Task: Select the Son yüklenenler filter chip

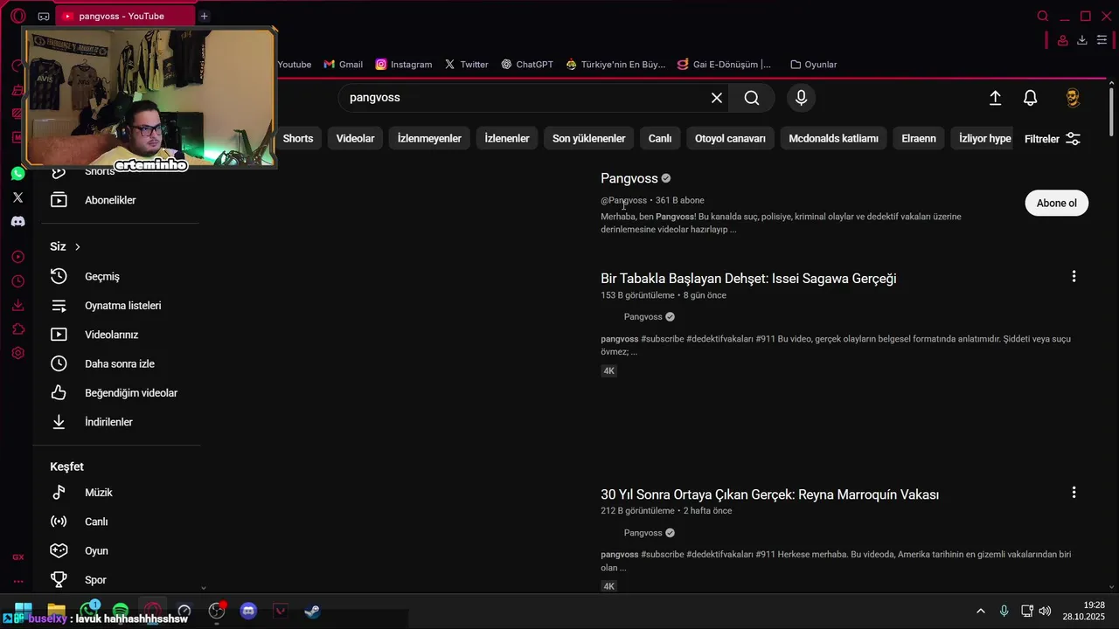Action: point(589,138)
